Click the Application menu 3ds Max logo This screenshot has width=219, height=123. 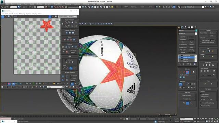(x=2, y=2)
